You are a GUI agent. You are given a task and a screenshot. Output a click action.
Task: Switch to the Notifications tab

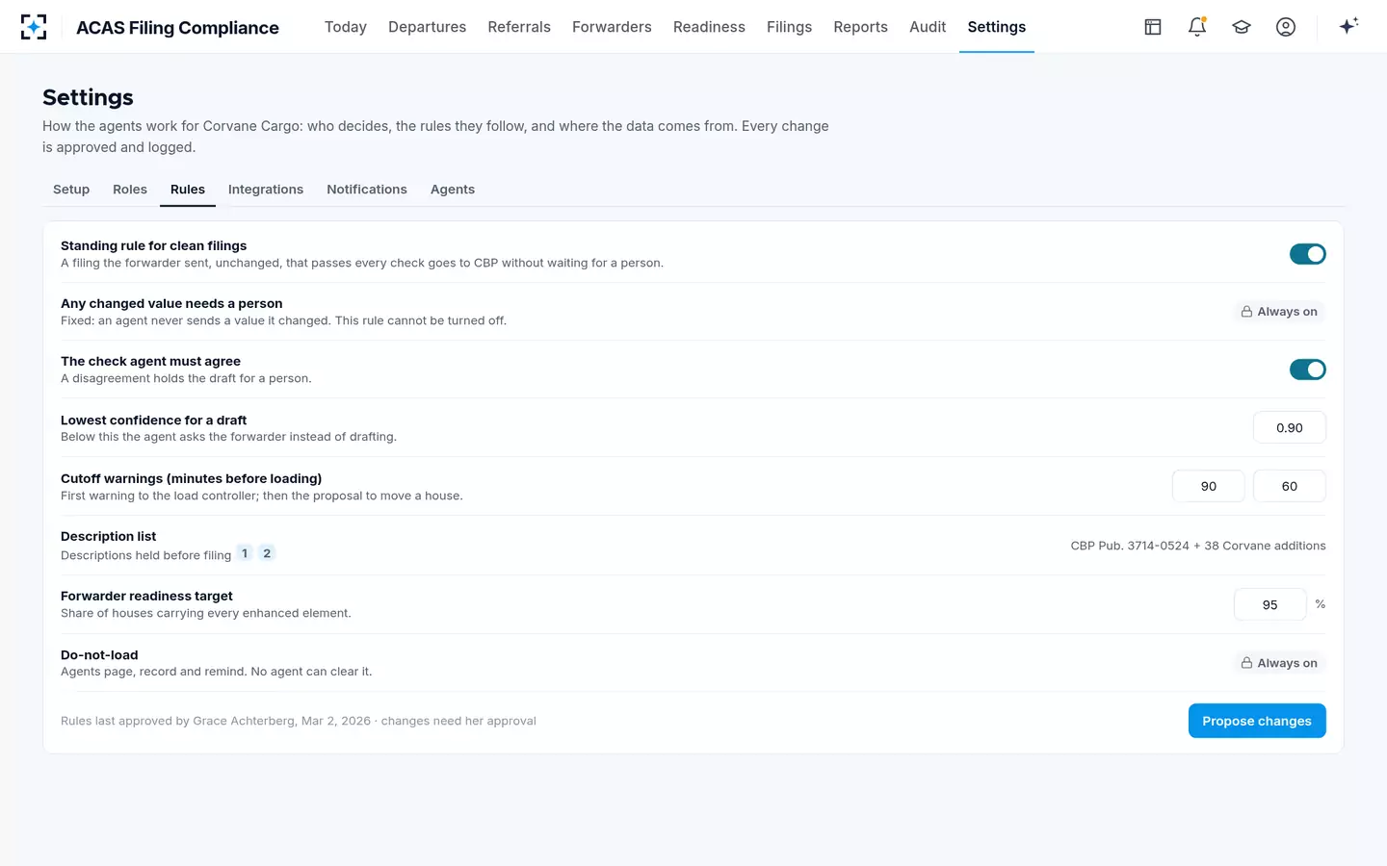(367, 190)
